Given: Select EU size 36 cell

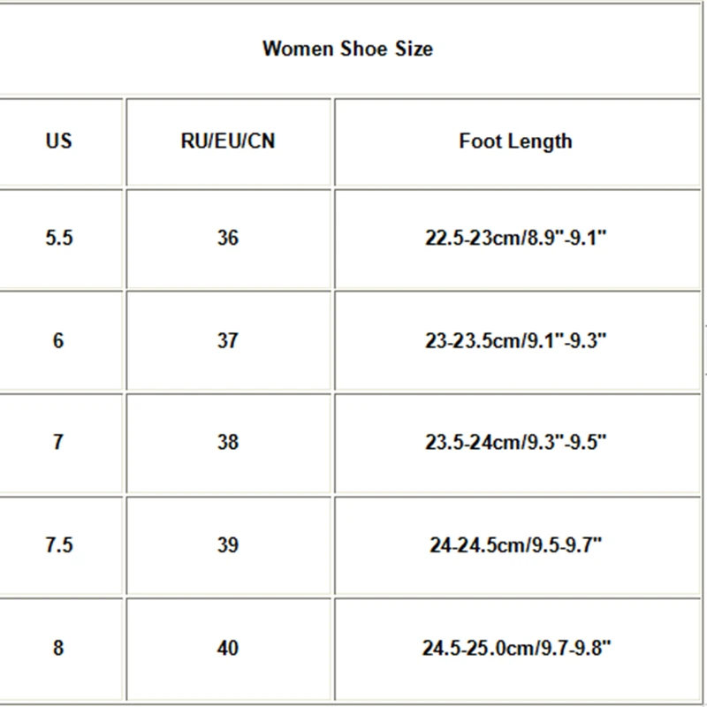Looking at the screenshot, I should pos(228,238).
